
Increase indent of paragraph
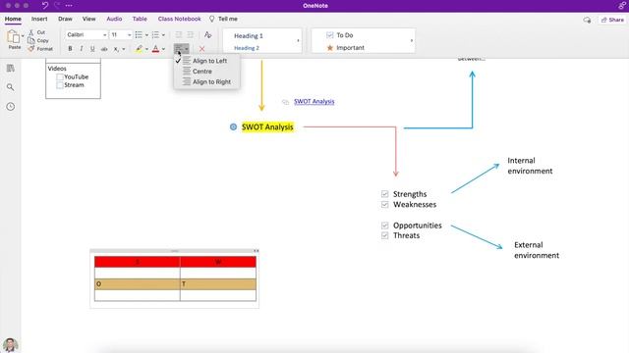pyautogui.click(x=191, y=35)
